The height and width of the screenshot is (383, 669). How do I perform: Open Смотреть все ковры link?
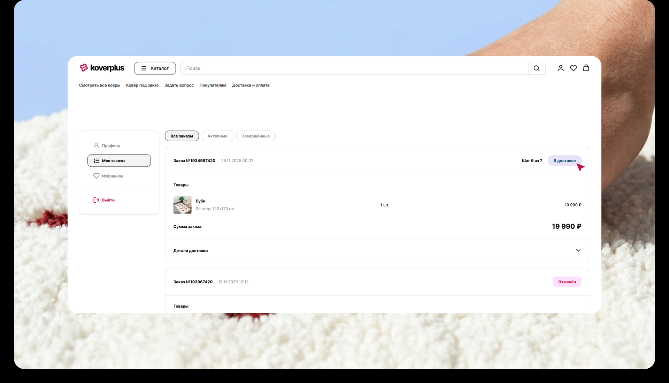pos(100,85)
